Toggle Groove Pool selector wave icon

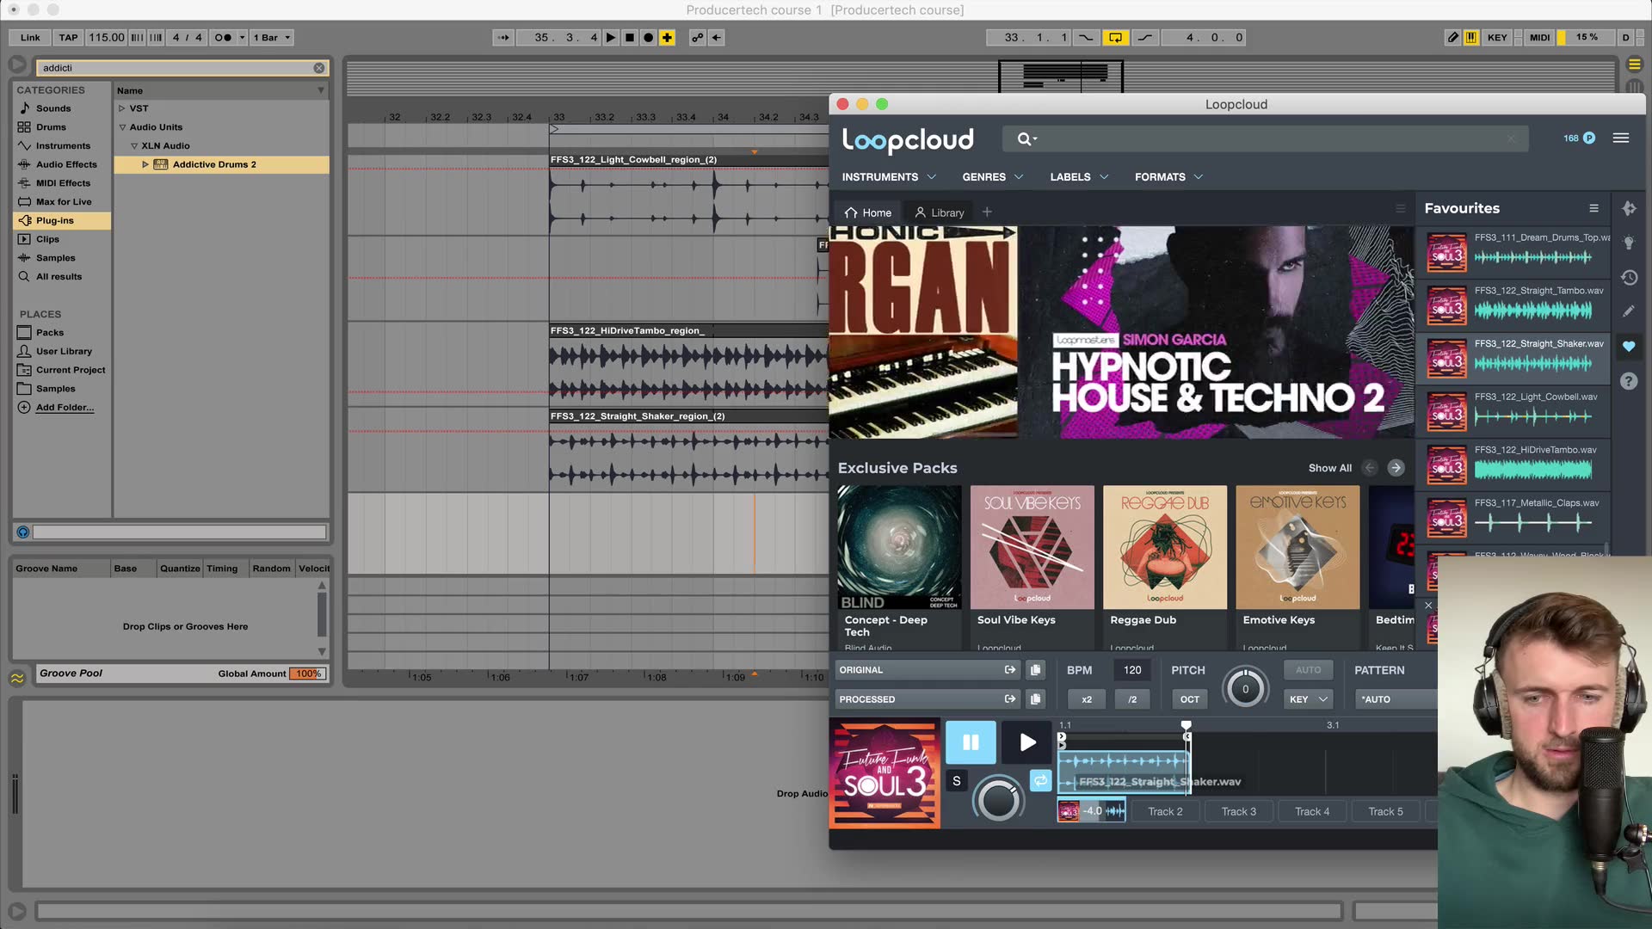[17, 678]
